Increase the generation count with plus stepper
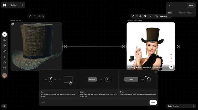198x110 pixels. [x=171, y=55]
